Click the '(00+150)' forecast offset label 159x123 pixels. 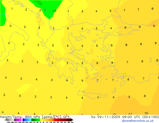[150, 117]
